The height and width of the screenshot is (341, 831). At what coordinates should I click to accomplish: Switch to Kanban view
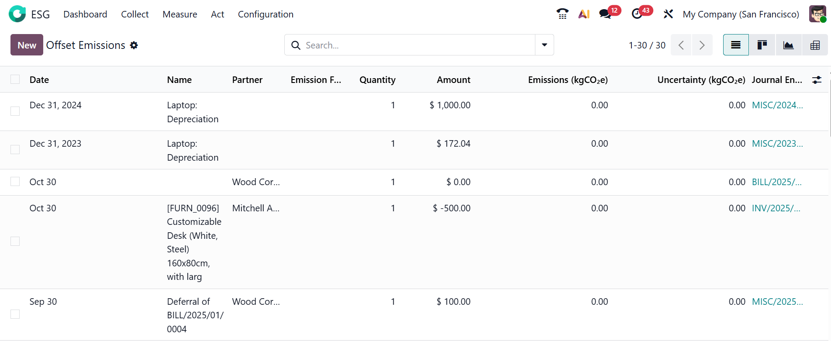coord(762,45)
